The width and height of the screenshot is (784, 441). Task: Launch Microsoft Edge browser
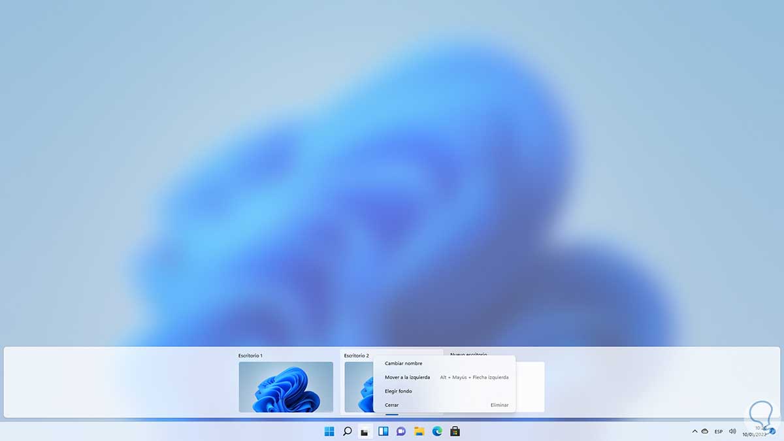coord(437,431)
